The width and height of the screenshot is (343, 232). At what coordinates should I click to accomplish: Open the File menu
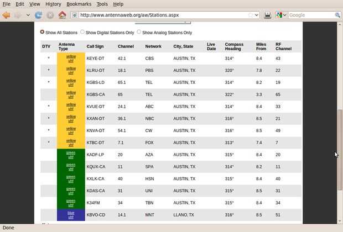point(6,4)
